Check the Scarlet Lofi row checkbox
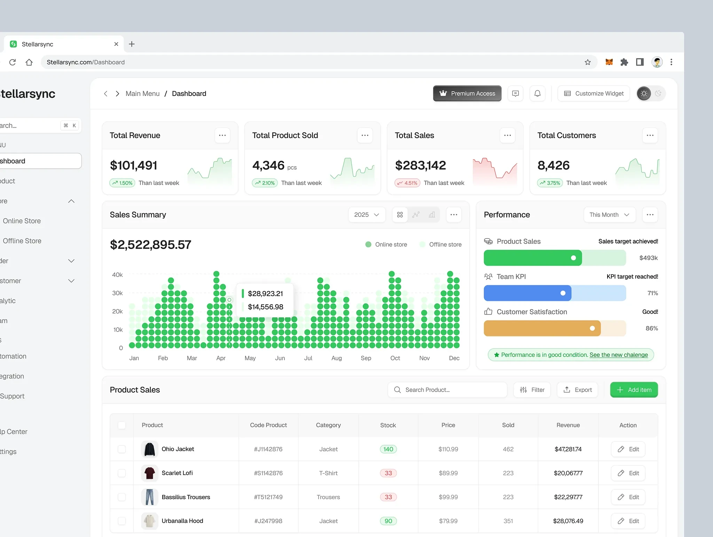This screenshot has height=537, width=713. (x=122, y=473)
